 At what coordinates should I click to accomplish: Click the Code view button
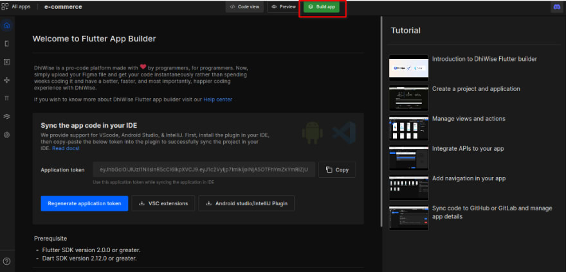point(245,7)
